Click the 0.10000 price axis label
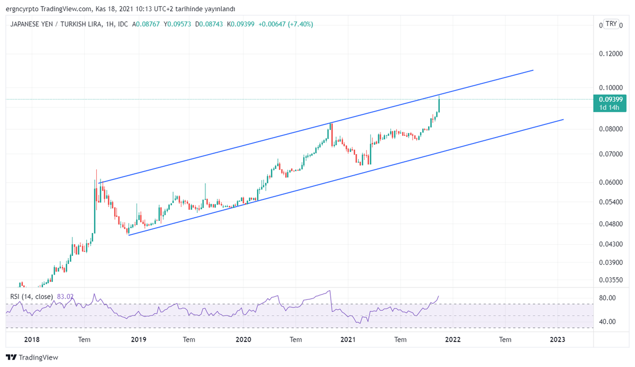635x367 pixels. click(610, 87)
